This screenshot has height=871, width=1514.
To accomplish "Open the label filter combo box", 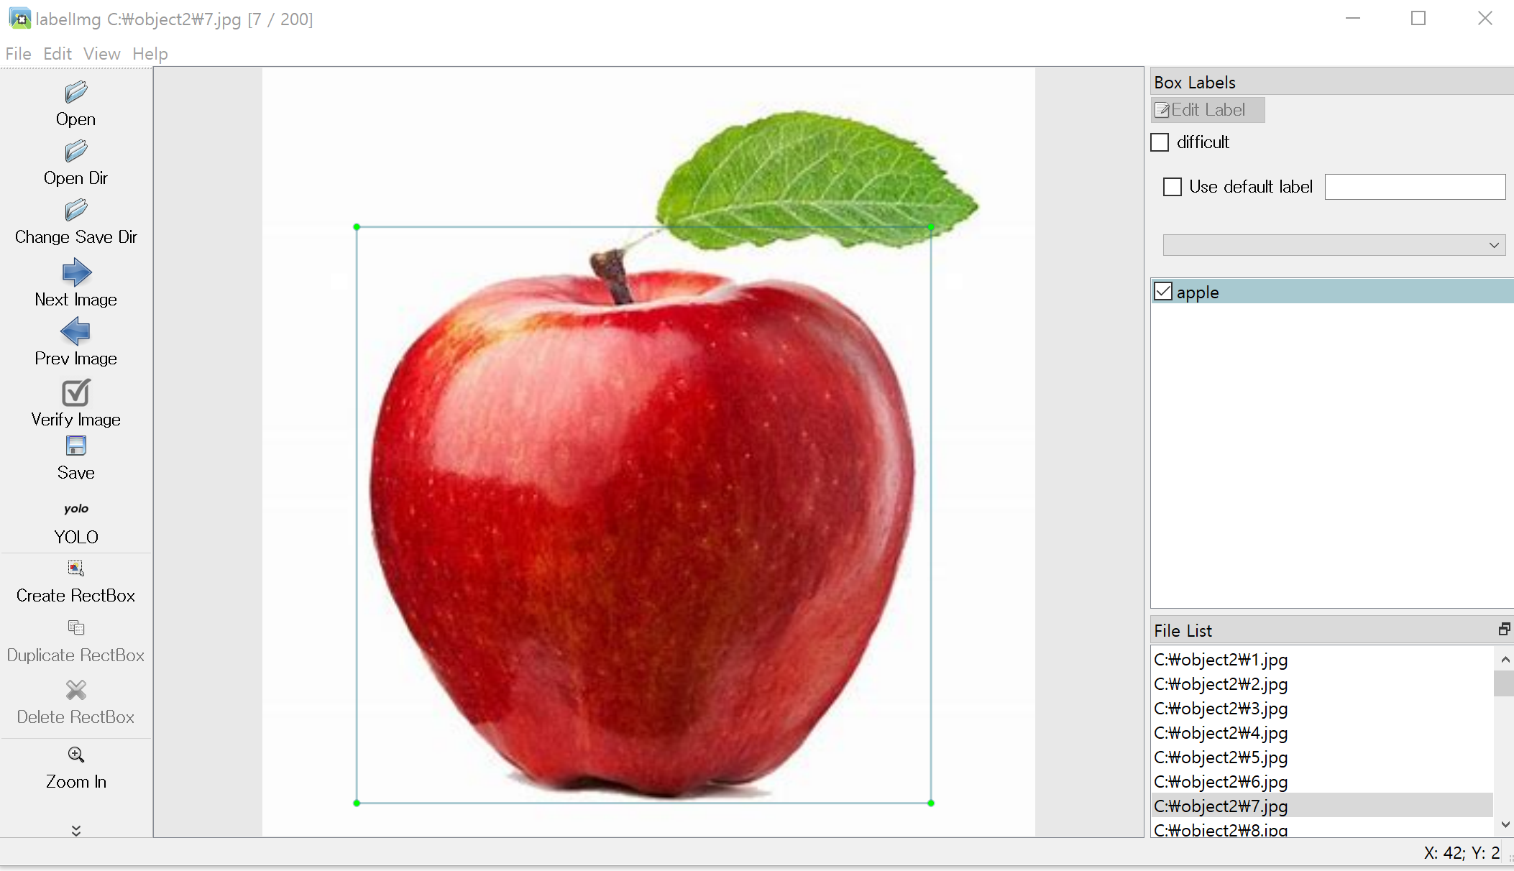I will [1334, 245].
